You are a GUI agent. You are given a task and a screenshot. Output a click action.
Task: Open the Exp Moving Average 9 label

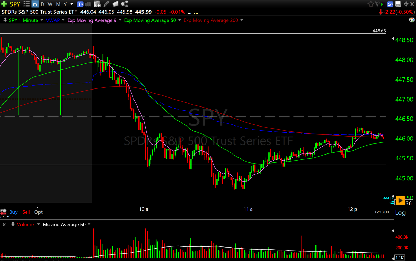pos(92,20)
